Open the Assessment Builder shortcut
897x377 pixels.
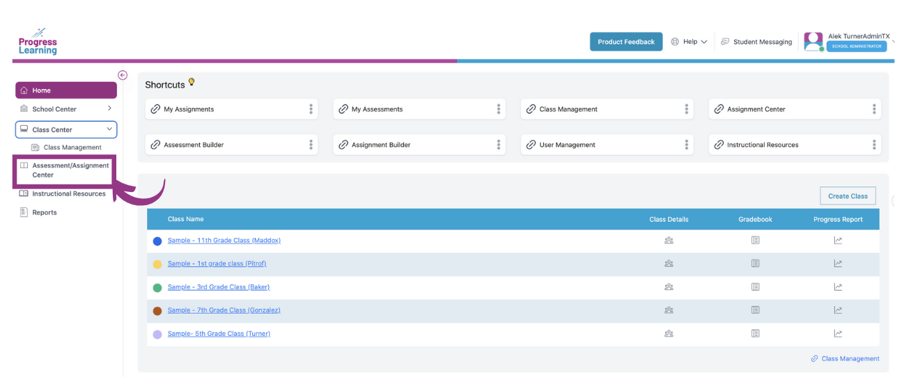point(231,145)
